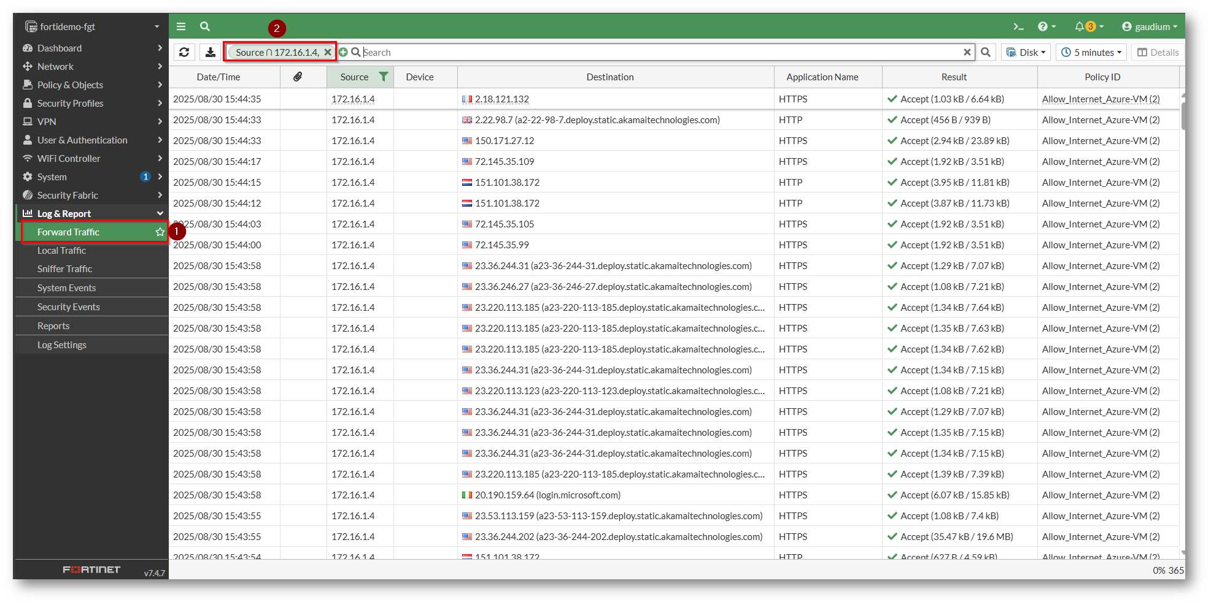Screen dimensions: 1211x605
Task: Favorite Forward Traffic with star icon
Action: click(160, 232)
